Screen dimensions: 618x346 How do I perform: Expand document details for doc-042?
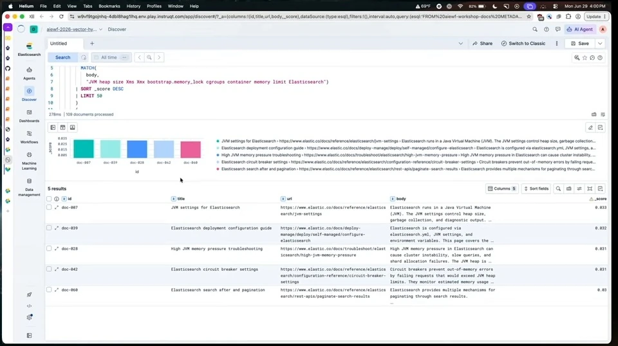[x=57, y=269]
